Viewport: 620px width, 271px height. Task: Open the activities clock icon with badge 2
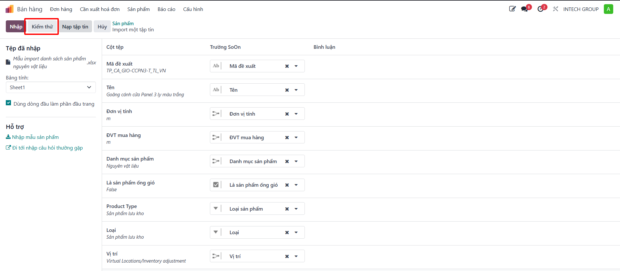(541, 9)
